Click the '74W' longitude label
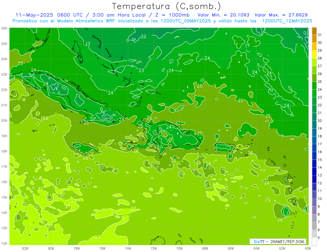 128,248
